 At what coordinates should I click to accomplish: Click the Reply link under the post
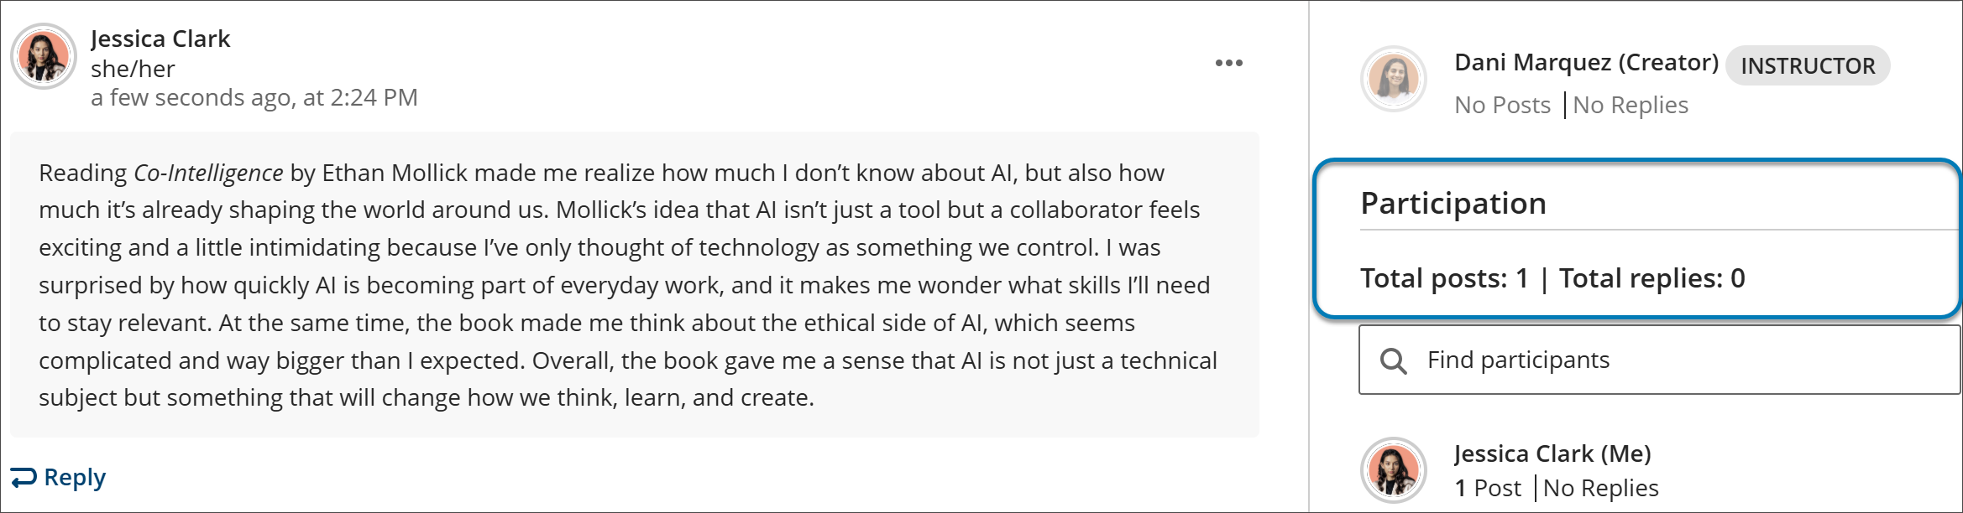(x=74, y=477)
